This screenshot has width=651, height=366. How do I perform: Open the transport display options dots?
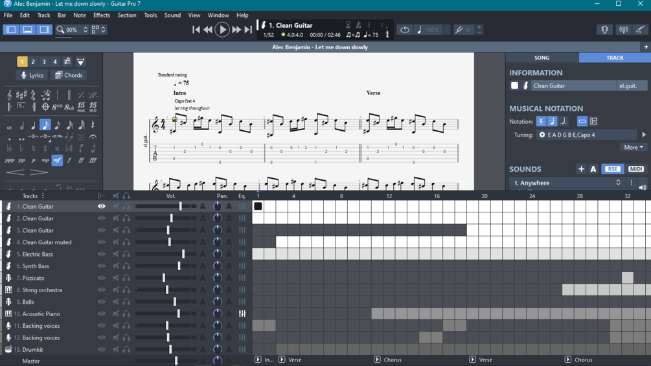pos(369,25)
